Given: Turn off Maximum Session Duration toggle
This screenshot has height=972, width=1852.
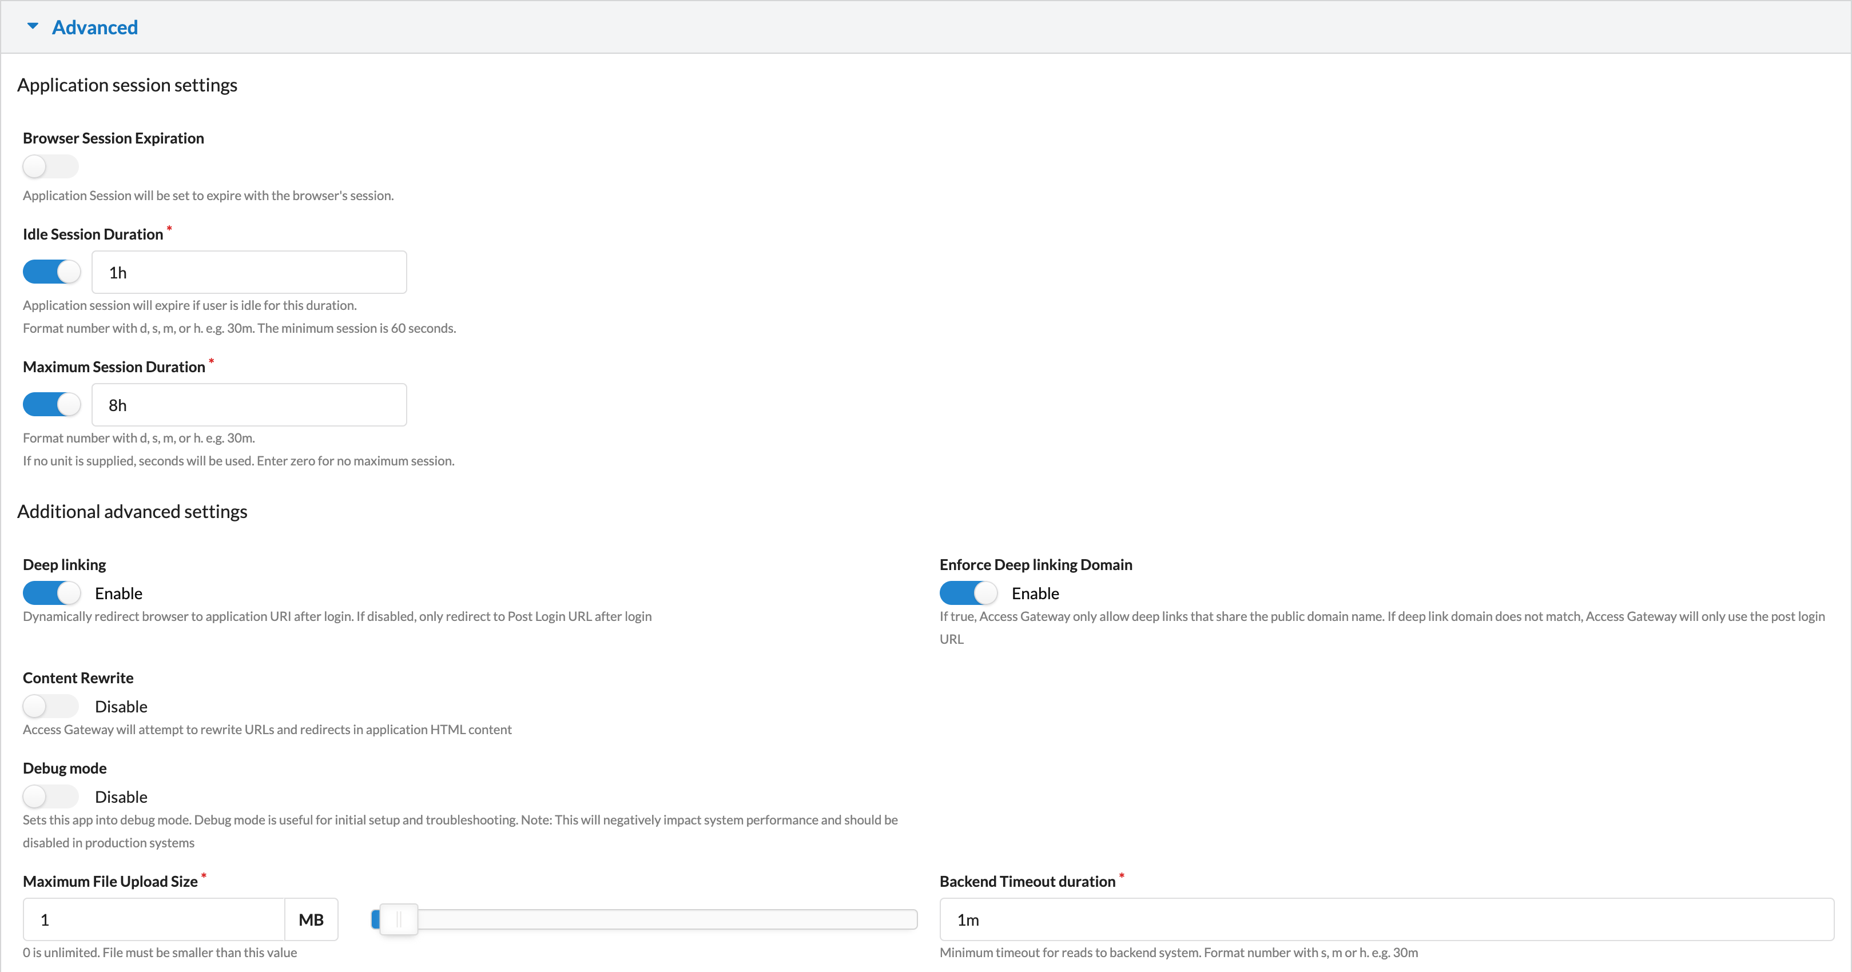Looking at the screenshot, I should [52, 404].
